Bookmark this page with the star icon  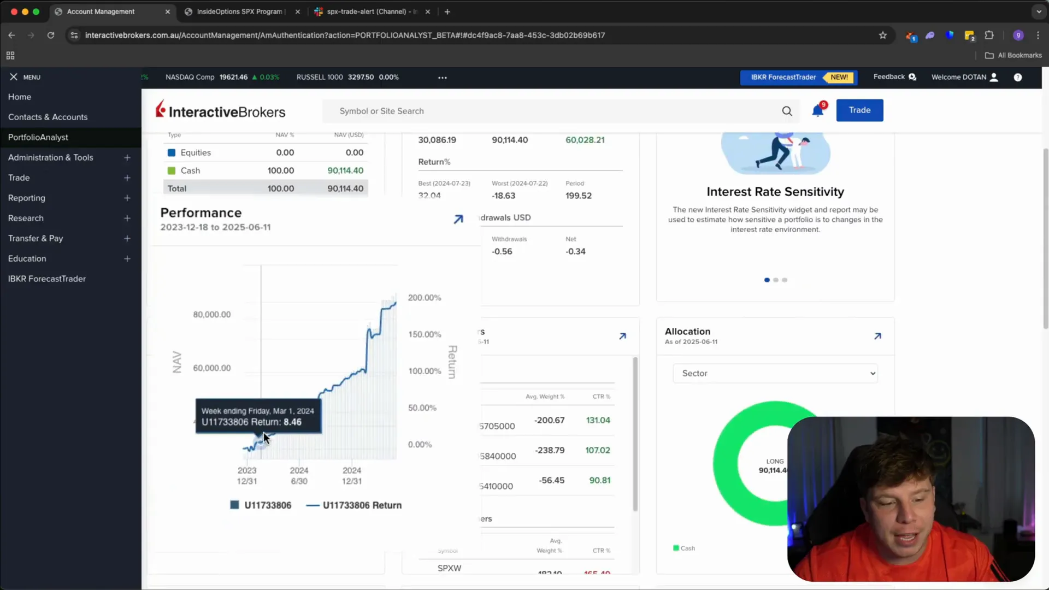click(883, 35)
